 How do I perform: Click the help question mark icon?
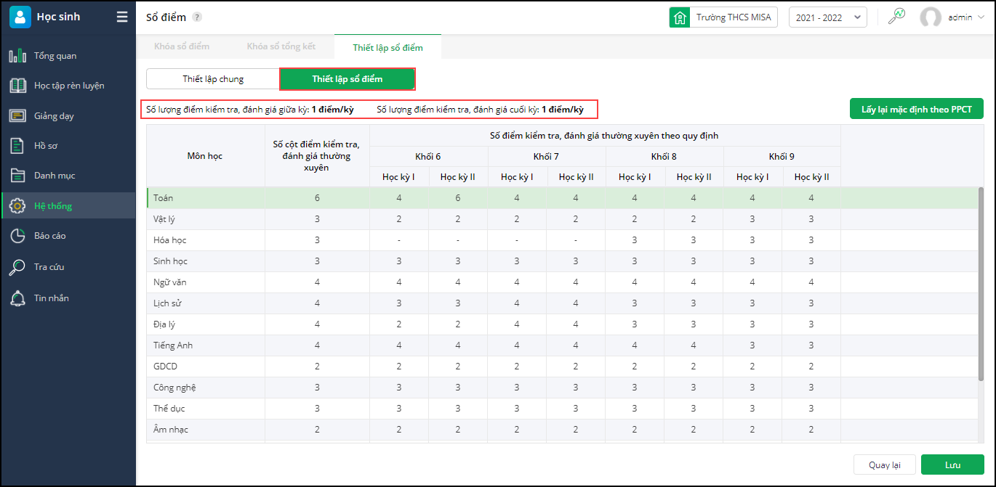197,17
